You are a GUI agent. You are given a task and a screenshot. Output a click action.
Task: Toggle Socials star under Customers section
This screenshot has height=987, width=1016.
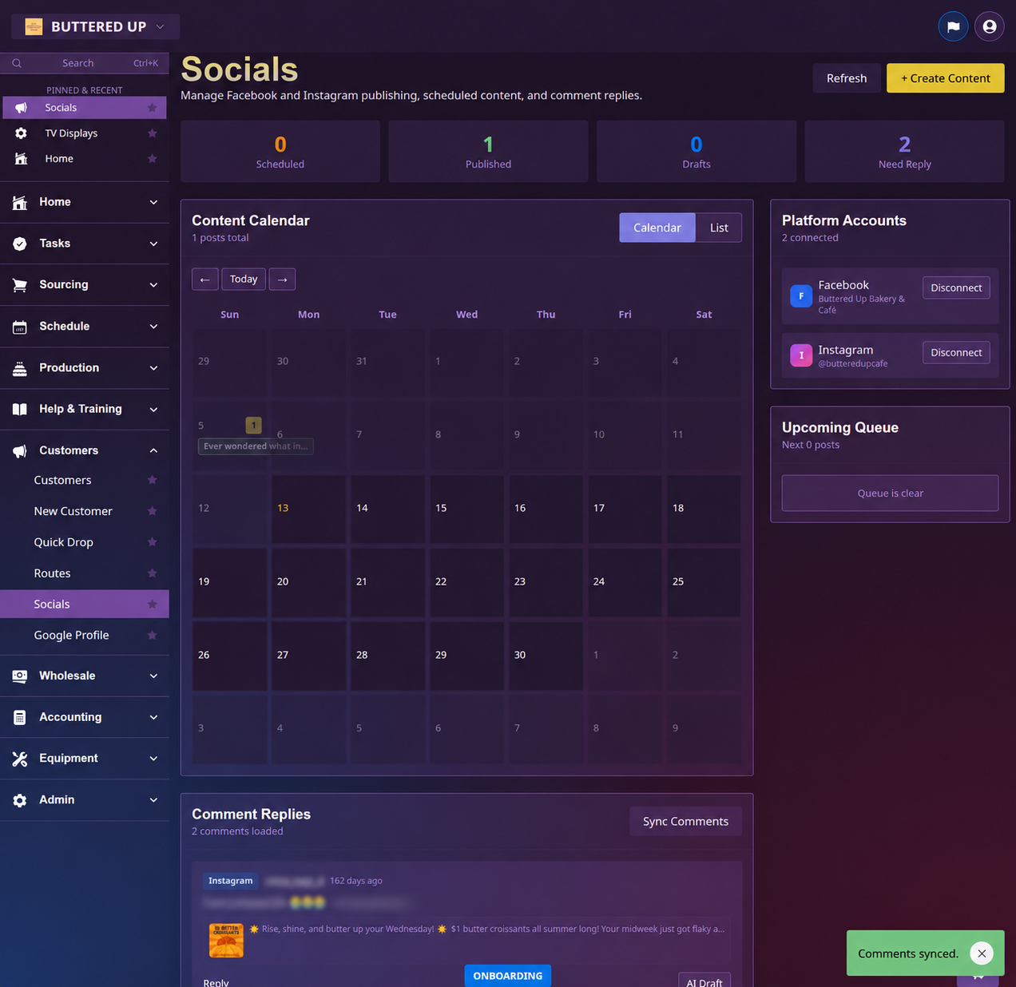click(152, 604)
